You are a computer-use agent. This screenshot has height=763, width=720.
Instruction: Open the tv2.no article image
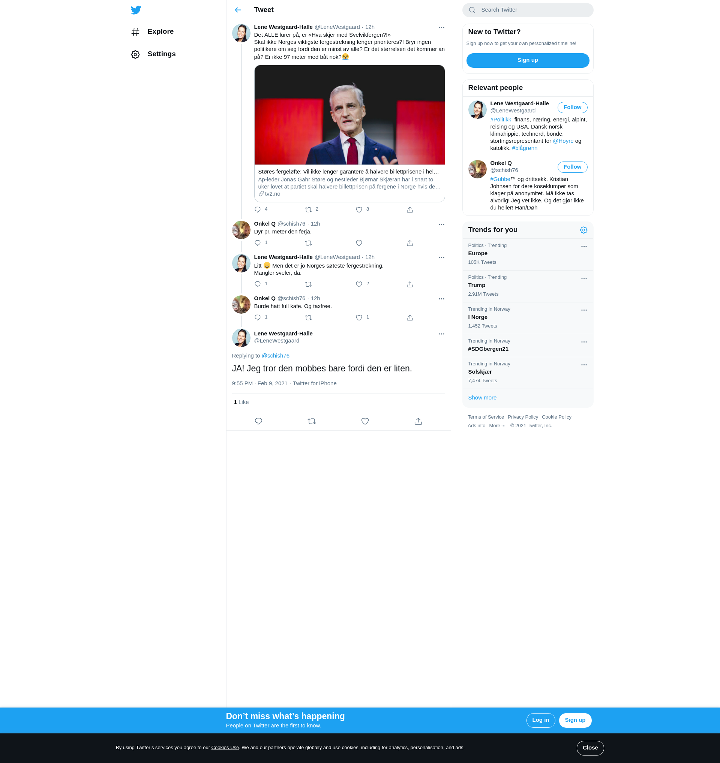coord(349,115)
